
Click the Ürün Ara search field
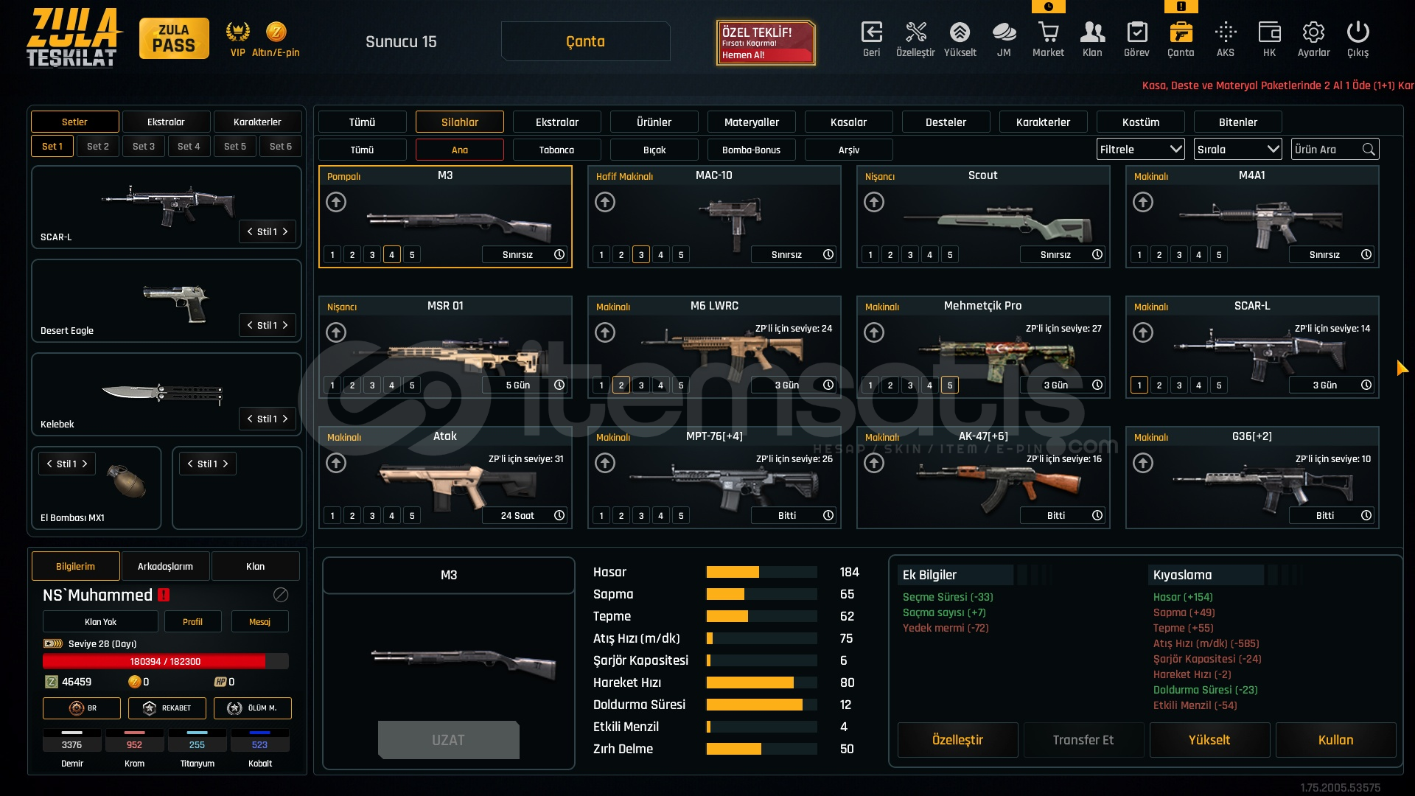point(1327,150)
